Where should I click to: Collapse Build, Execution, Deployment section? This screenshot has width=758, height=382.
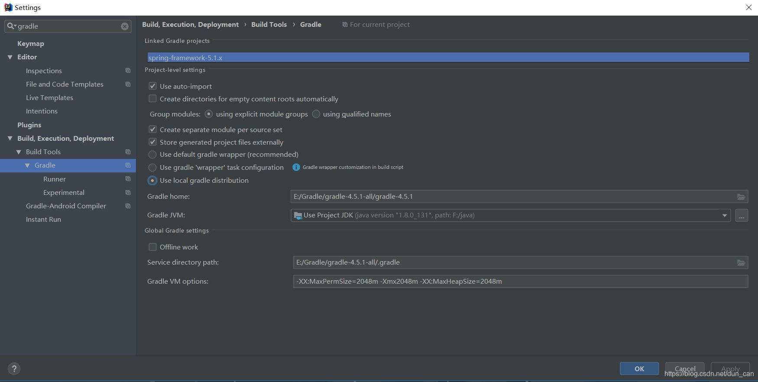10,139
